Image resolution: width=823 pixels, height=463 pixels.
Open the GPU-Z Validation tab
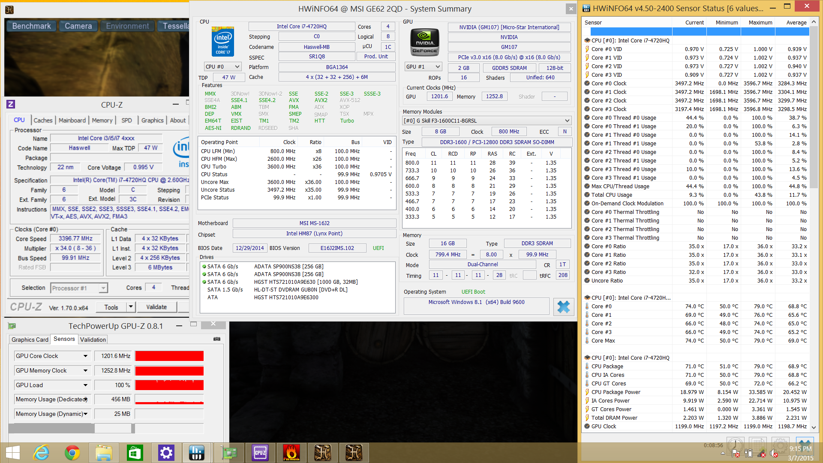93,340
